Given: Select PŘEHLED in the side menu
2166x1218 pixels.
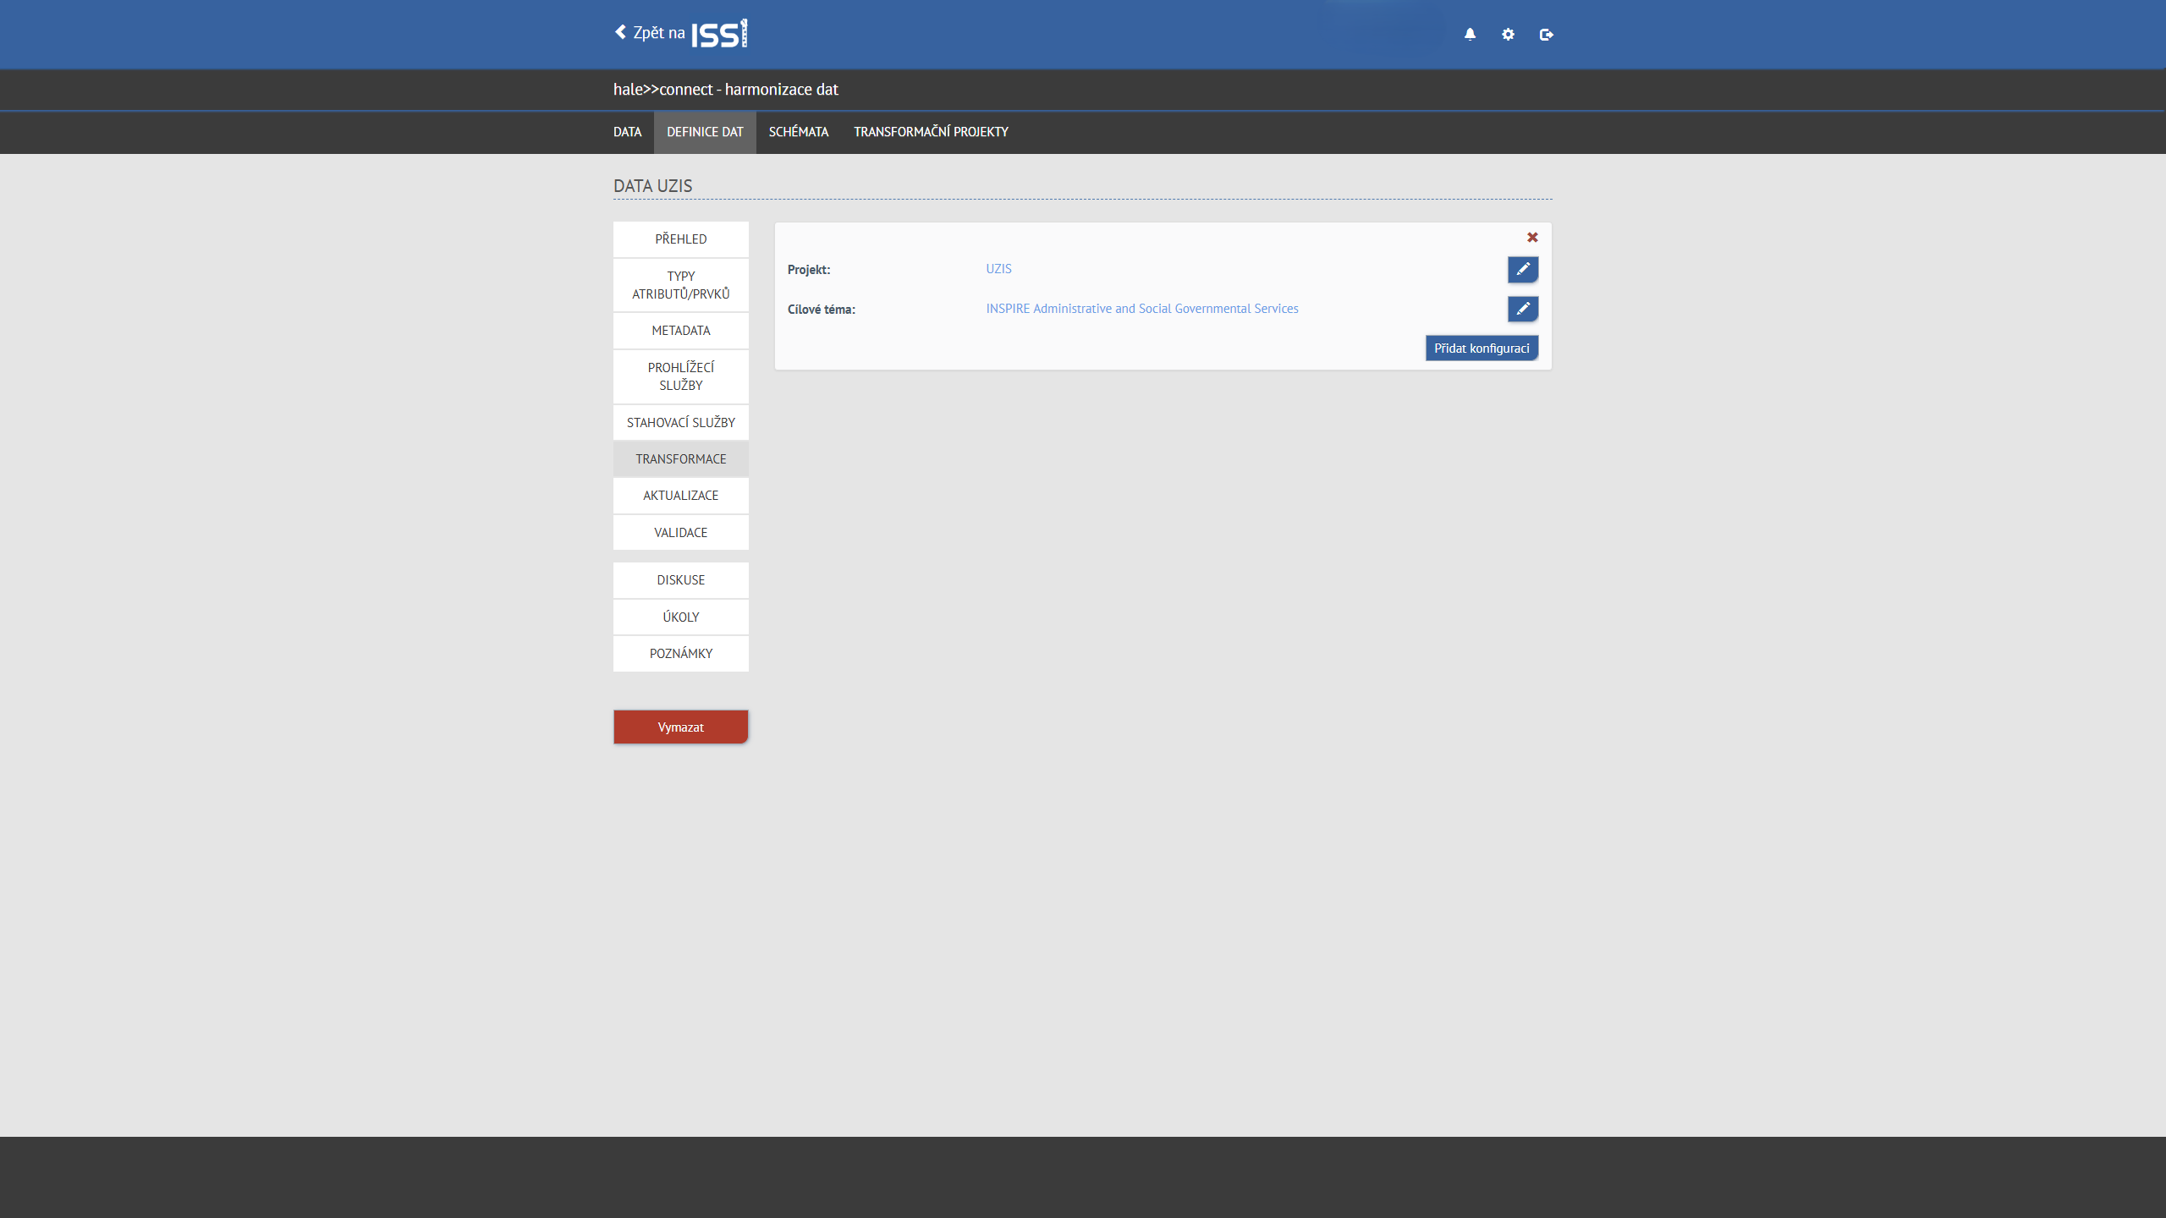Looking at the screenshot, I should (680, 239).
